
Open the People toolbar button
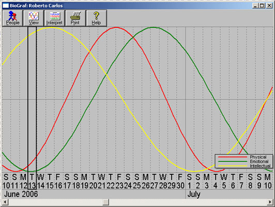tap(12, 18)
